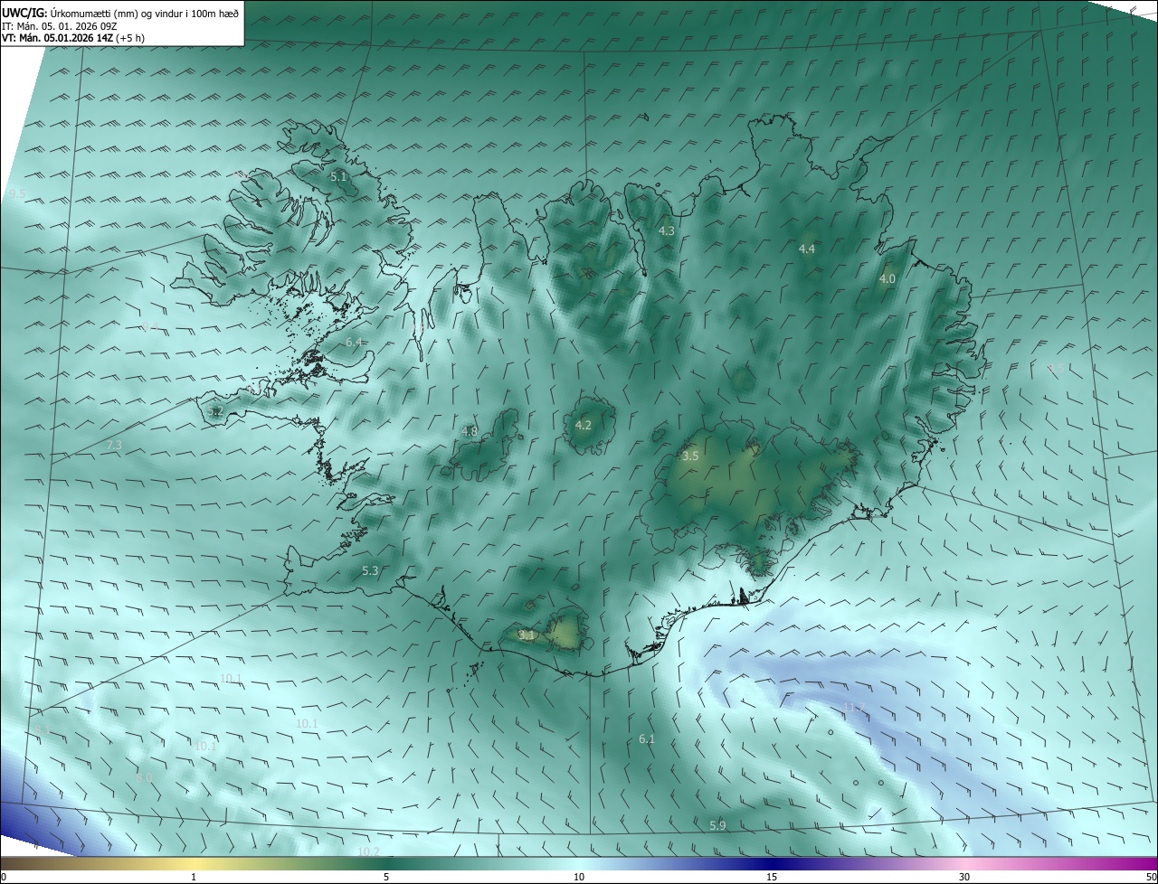Click the 5.1 value label in the Westfjords
The height and width of the screenshot is (884, 1158).
tap(338, 177)
